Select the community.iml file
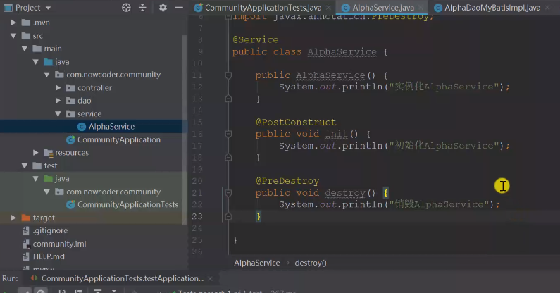 click(x=59, y=244)
